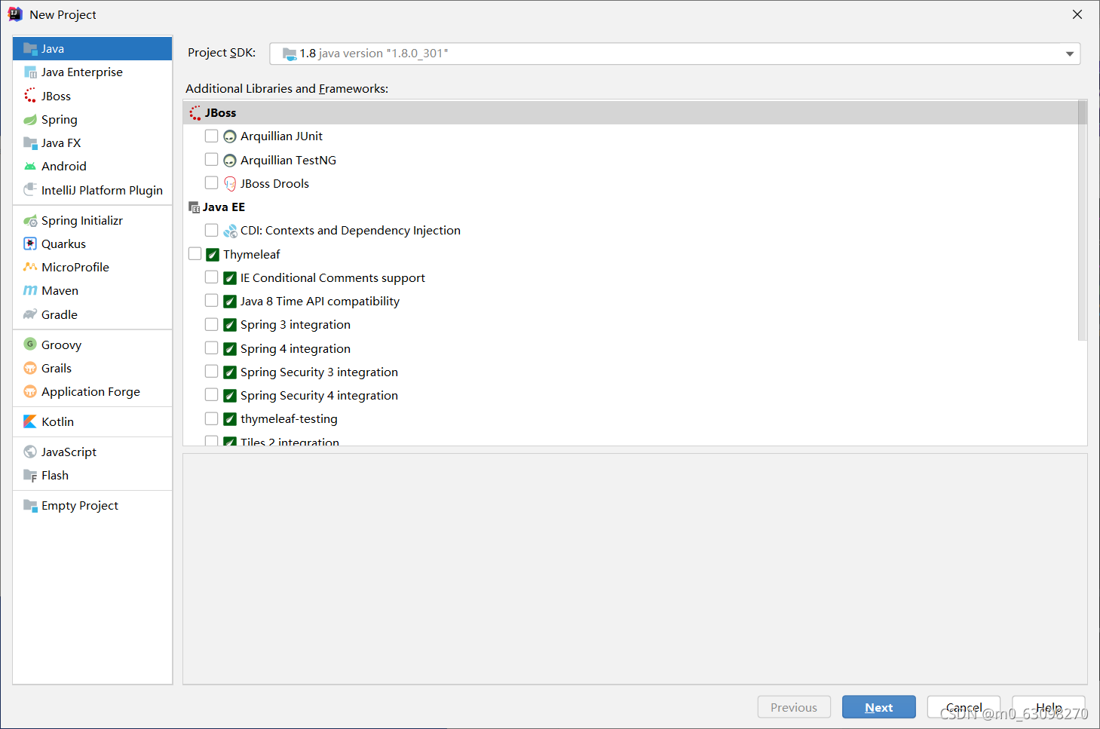Click the disabled Previous button
This screenshot has width=1100, height=729.
point(794,707)
